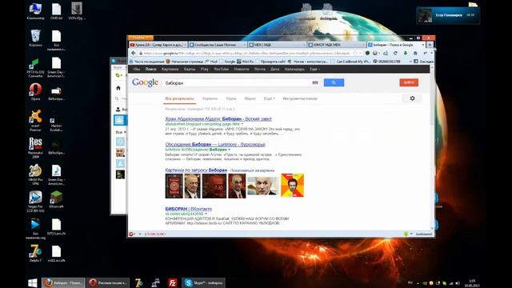
Task: Open FileZilla from the taskbar
Action: coord(173,282)
